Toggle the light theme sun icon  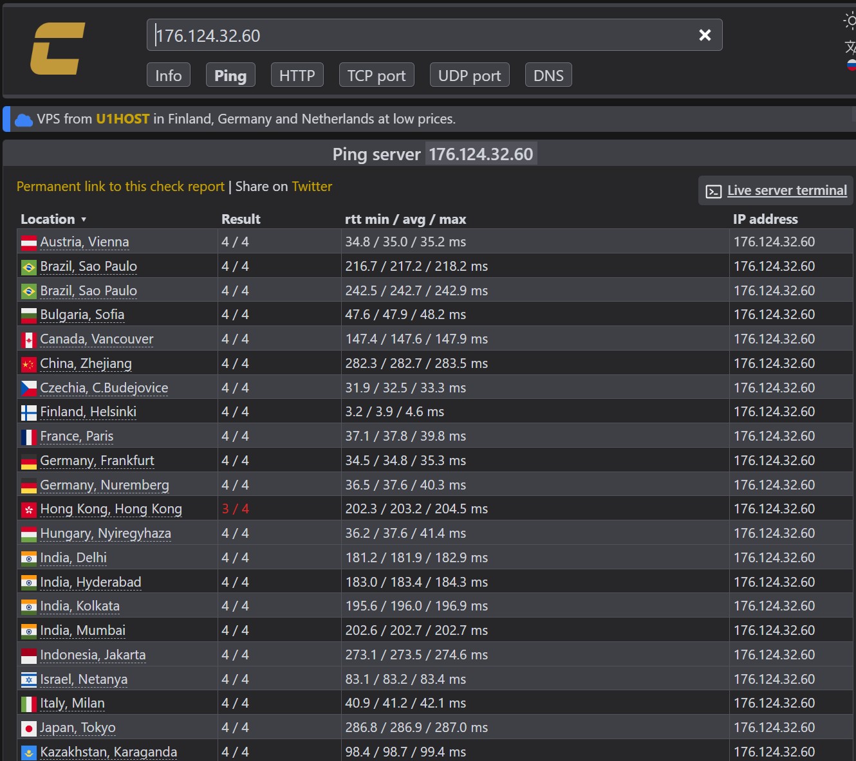point(850,21)
